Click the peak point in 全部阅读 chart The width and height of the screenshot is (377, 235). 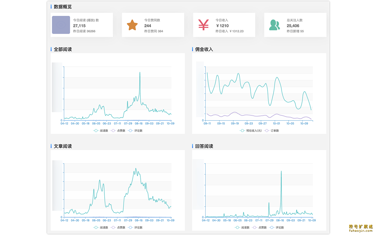click(x=140, y=73)
